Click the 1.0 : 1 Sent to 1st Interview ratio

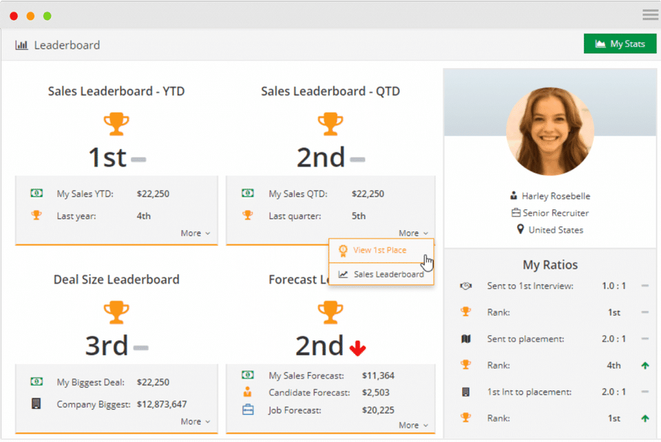[613, 286]
